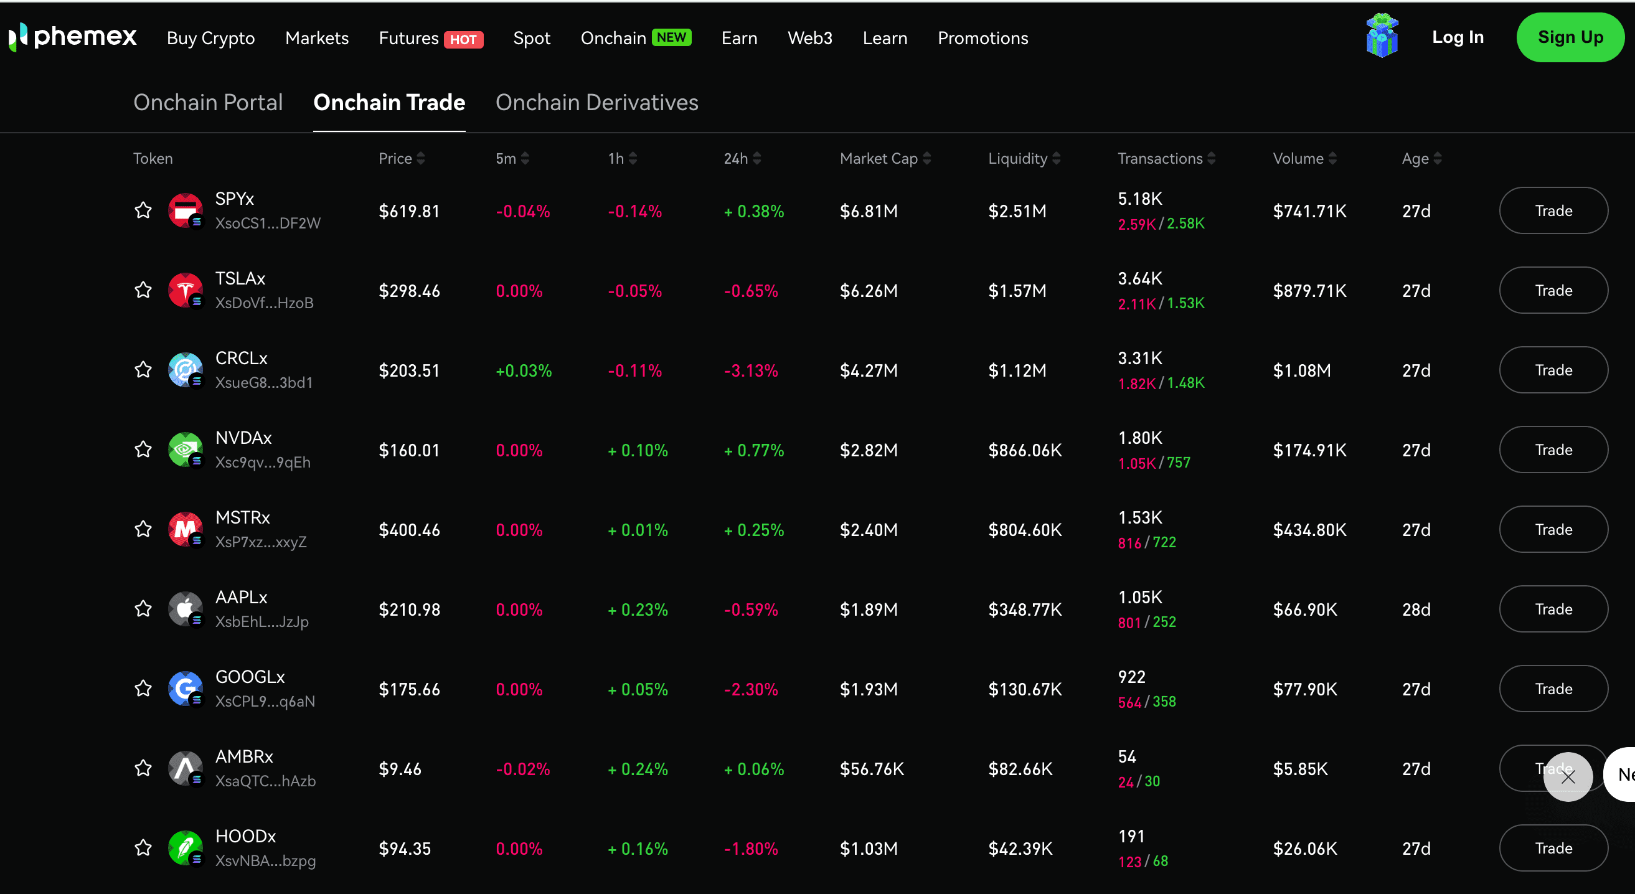Trade the AAPLx token

click(x=1553, y=609)
